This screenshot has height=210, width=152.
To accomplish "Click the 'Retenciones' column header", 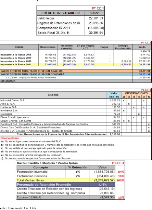I will (48, 47).
